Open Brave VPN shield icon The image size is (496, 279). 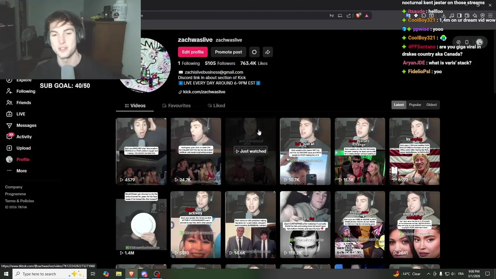pos(482,15)
